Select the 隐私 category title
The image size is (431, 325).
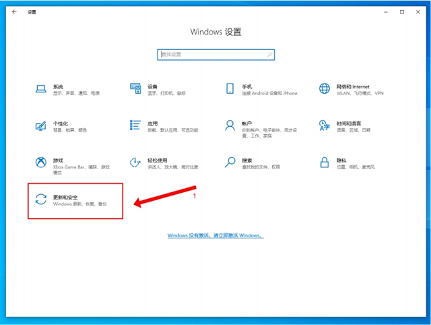point(341,160)
